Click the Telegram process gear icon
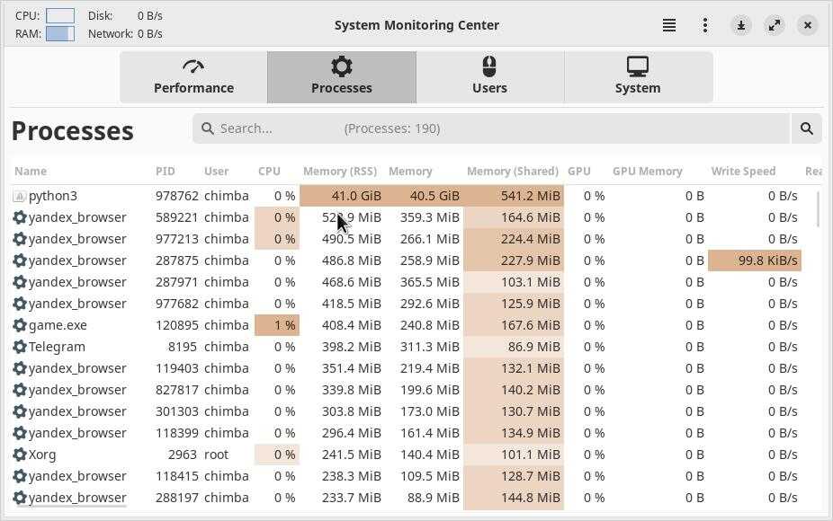Image resolution: width=833 pixels, height=521 pixels. coord(20,347)
